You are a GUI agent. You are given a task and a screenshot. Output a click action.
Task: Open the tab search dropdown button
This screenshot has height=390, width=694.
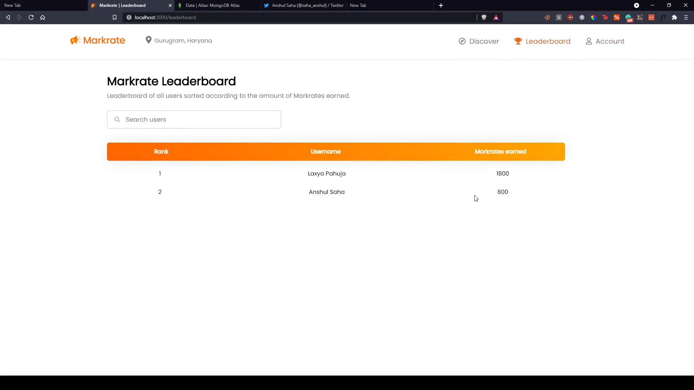click(x=637, y=5)
